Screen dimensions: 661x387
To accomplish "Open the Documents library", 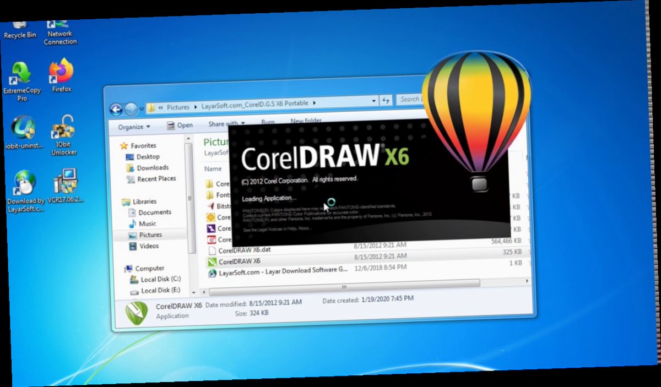I will 149,212.
